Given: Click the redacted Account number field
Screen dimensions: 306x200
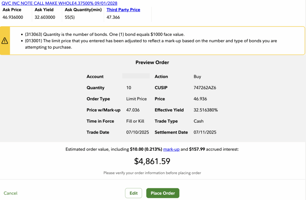Looking at the screenshot, I should tap(136, 76).
